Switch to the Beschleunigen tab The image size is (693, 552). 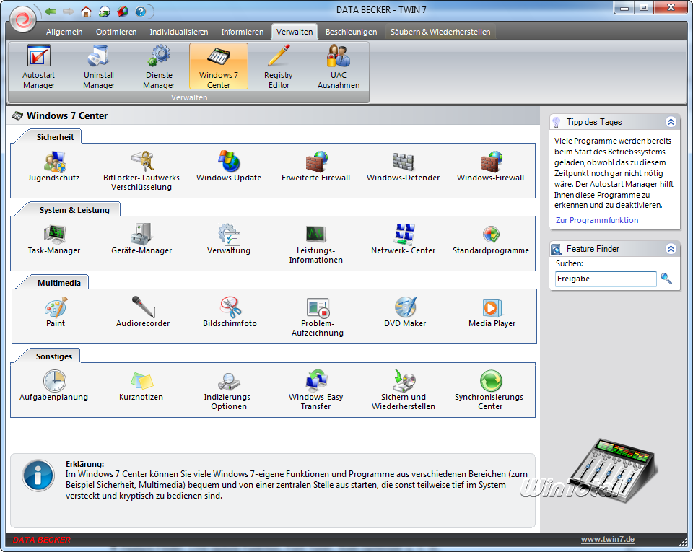(352, 32)
